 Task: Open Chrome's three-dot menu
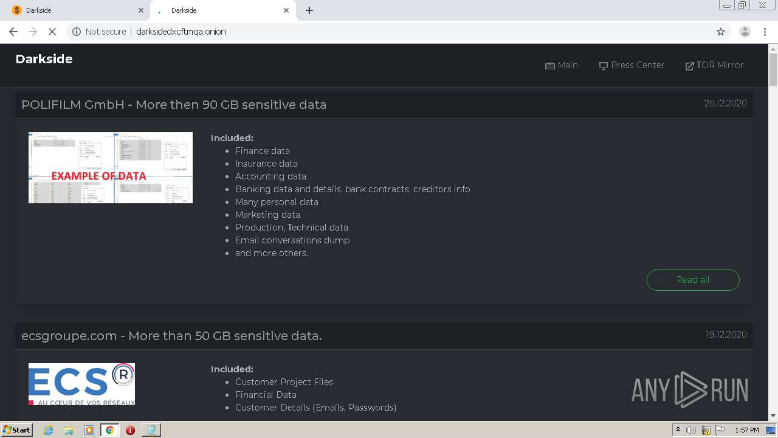pos(765,32)
